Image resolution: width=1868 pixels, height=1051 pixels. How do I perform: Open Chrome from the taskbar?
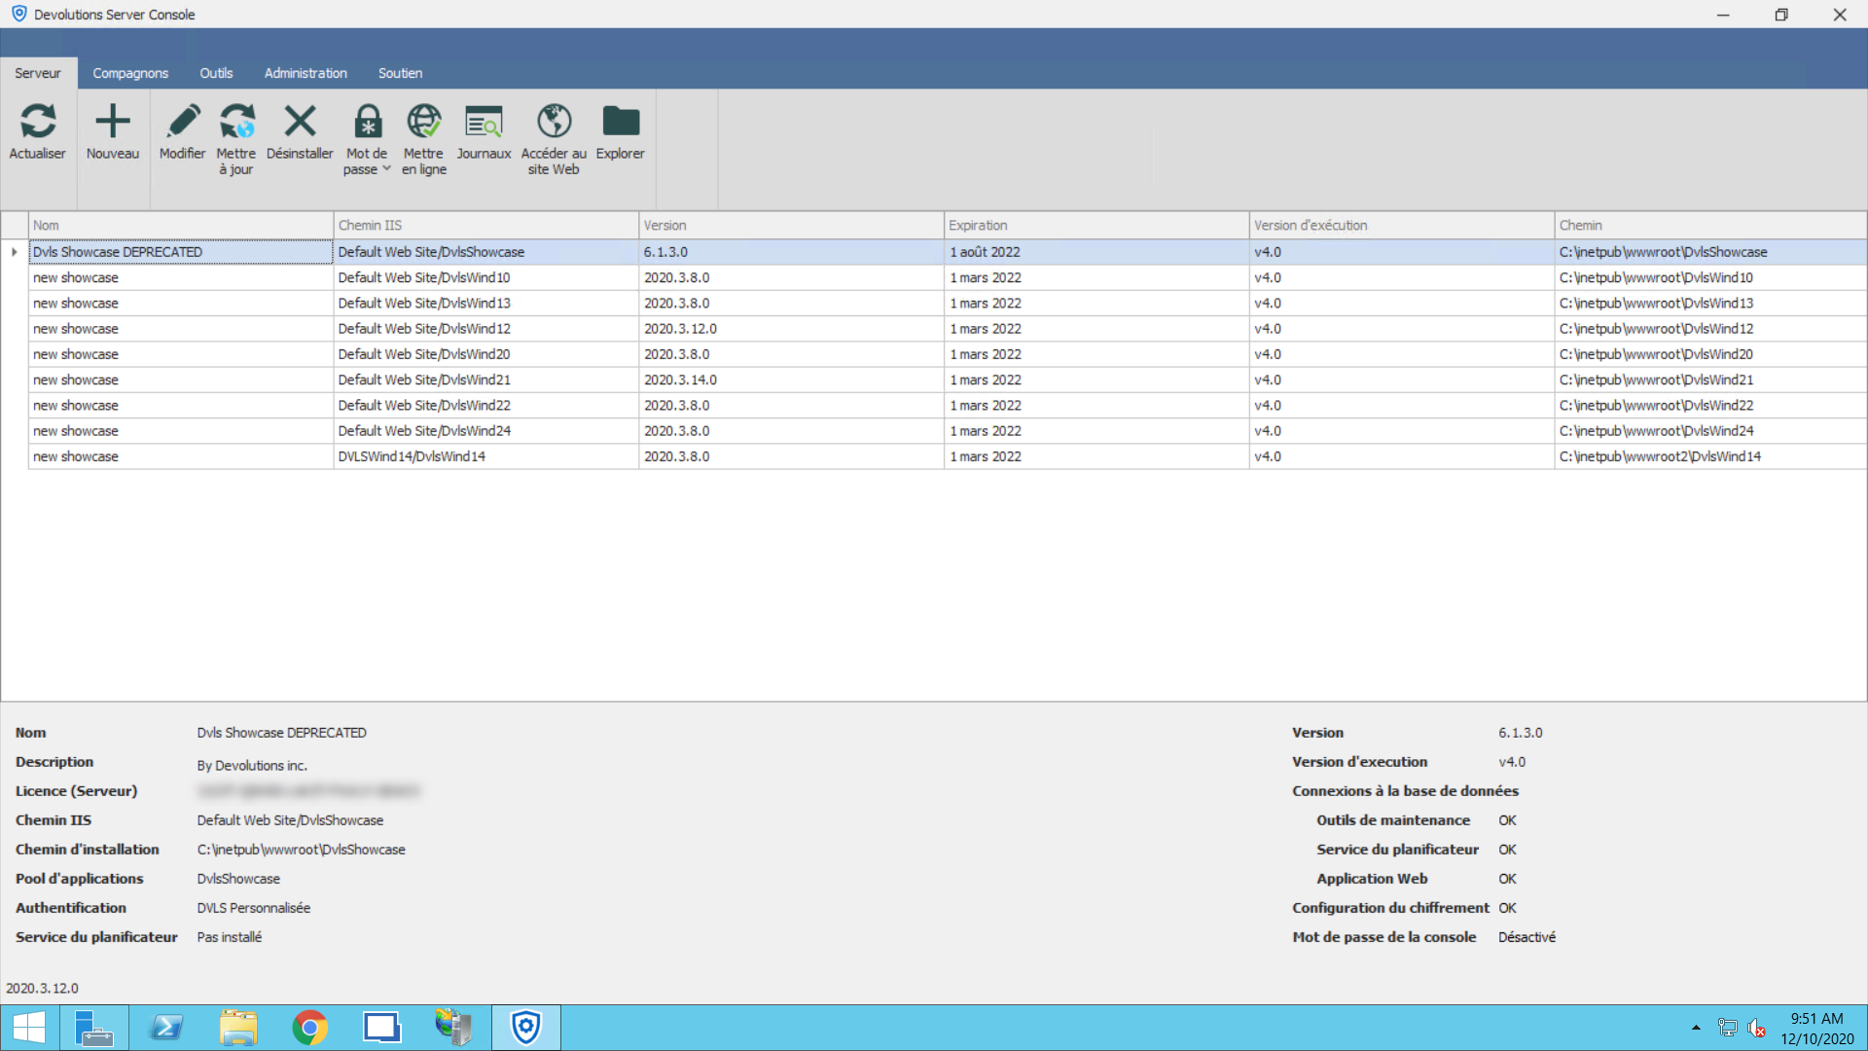[x=310, y=1028]
